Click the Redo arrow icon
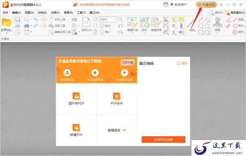 pyautogui.click(x=36, y=26)
